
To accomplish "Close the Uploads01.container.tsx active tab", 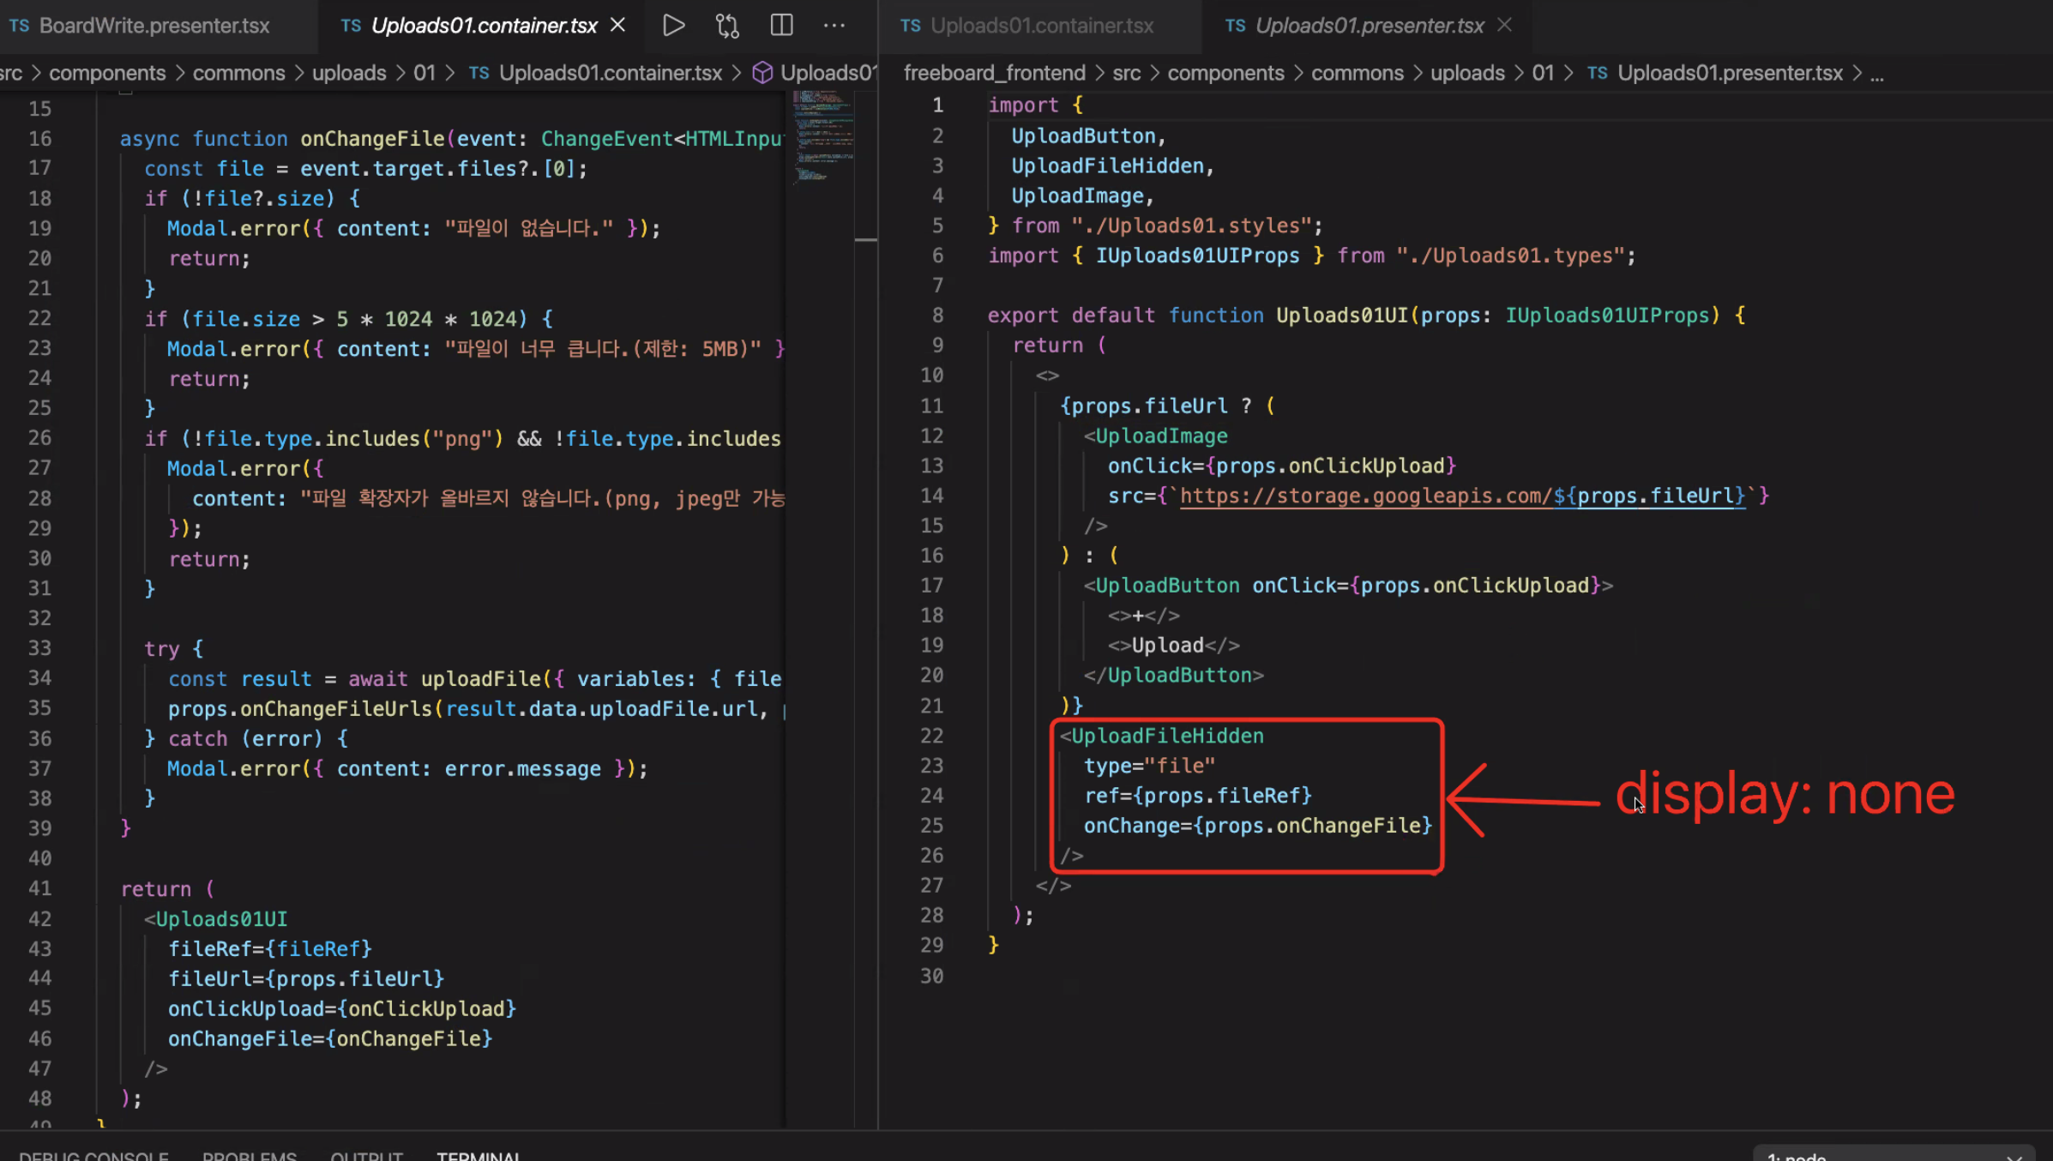I will point(617,26).
